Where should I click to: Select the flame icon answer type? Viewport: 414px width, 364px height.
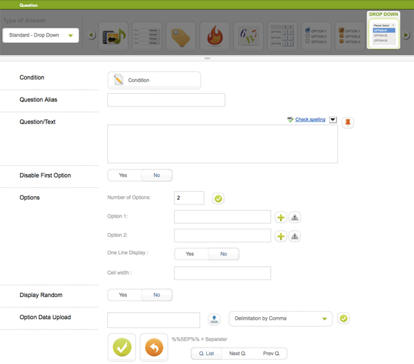coord(214,35)
